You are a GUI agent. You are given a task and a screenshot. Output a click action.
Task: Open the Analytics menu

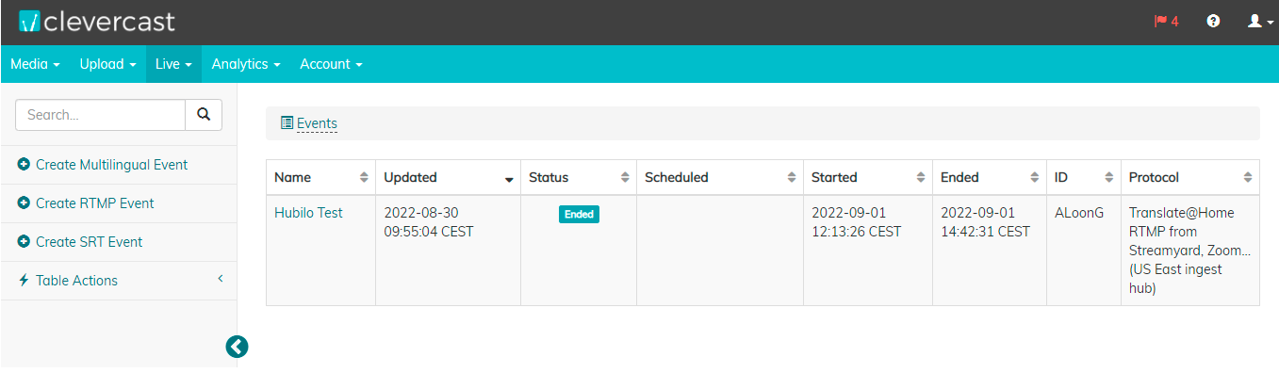(x=246, y=64)
